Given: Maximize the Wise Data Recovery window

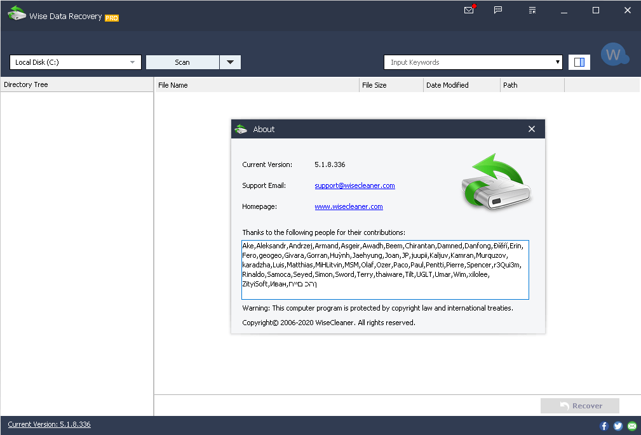Looking at the screenshot, I should pos(596,10).
